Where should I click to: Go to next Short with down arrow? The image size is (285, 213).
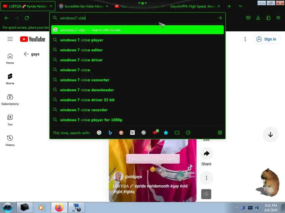coord(271,135)
